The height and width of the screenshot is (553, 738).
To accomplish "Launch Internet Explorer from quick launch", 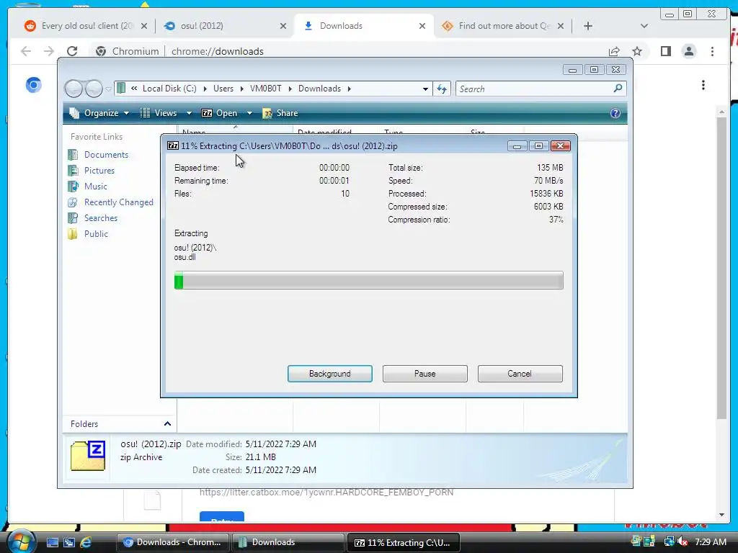I will (x=86, y=542).
